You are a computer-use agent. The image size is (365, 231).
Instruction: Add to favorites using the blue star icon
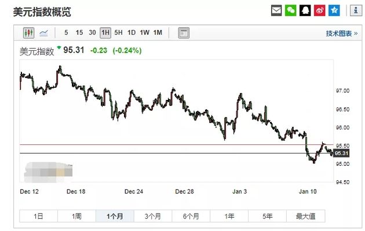click(334, 10)
